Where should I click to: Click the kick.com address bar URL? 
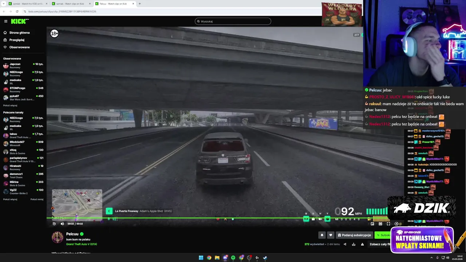click(x=62, y=11)
